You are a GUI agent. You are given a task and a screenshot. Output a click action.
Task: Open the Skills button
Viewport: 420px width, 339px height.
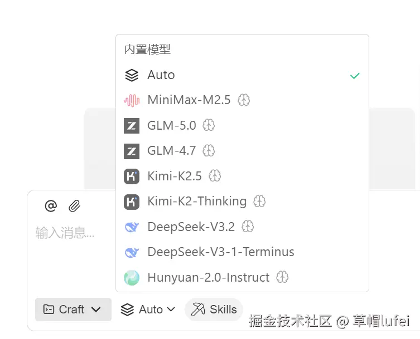pyautogui.click(x=214, y=309)
